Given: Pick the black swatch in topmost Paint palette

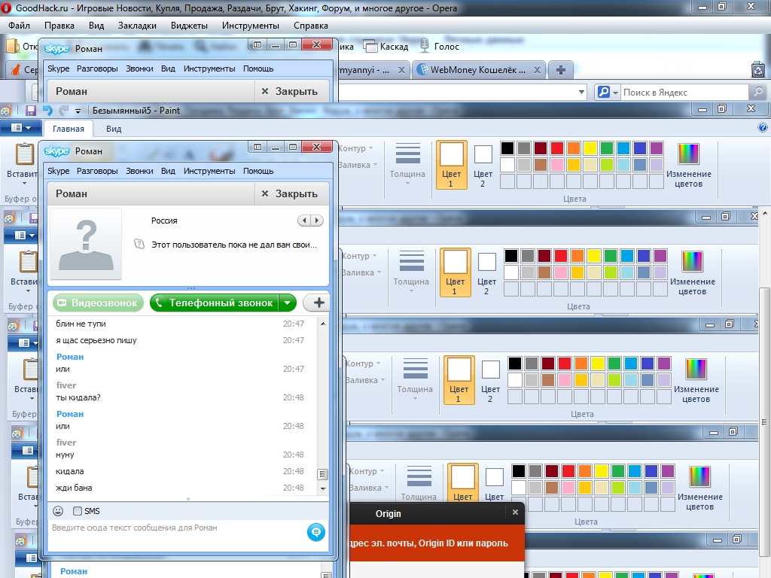Looking at the screenshot, I should click(x=507, y=148).
